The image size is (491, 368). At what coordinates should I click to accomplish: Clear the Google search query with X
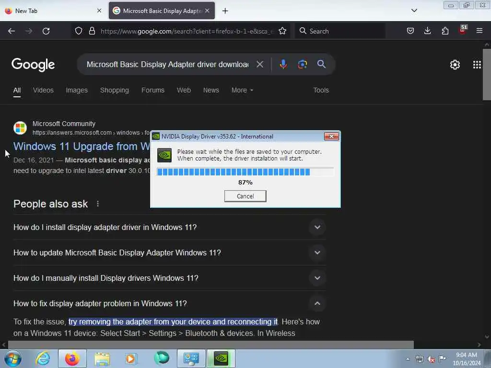point(260,65)
